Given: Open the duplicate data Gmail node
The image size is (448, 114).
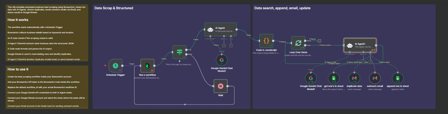Looking at the screenshot, I should [354, 78].
